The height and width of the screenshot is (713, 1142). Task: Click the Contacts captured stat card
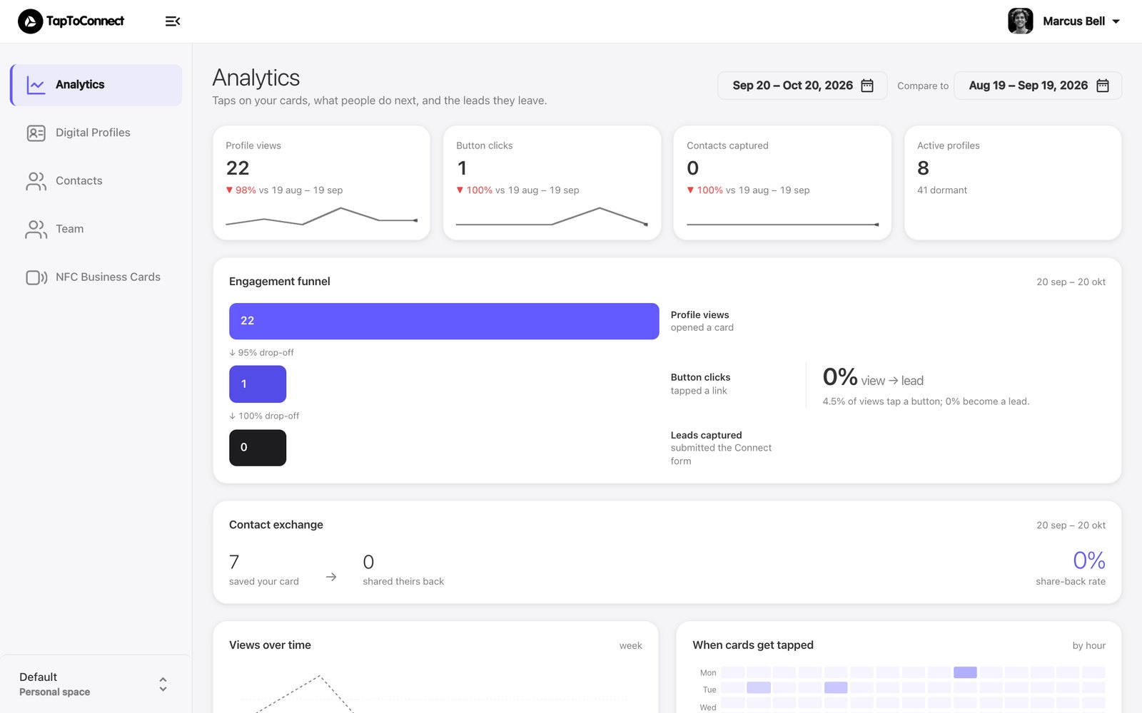782,183
